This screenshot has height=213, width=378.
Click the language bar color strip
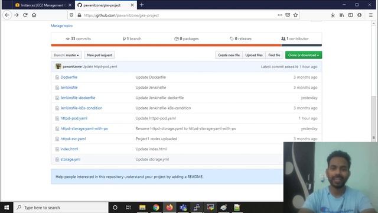[187, 45]
